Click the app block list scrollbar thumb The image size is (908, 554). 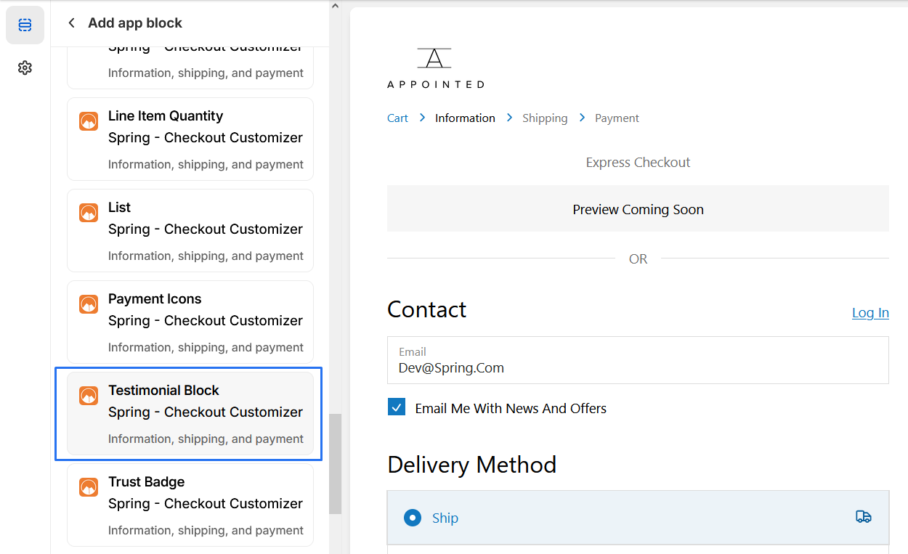click(335, 463)
